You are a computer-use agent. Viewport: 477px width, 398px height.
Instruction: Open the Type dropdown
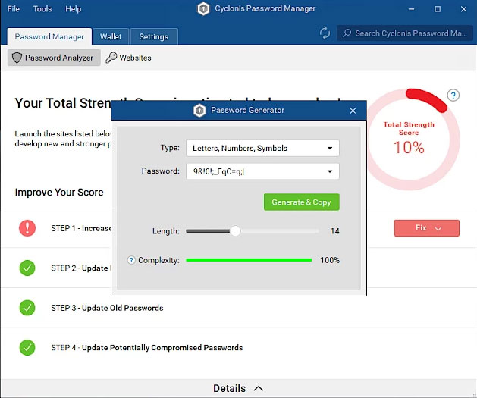click(262, 148)
